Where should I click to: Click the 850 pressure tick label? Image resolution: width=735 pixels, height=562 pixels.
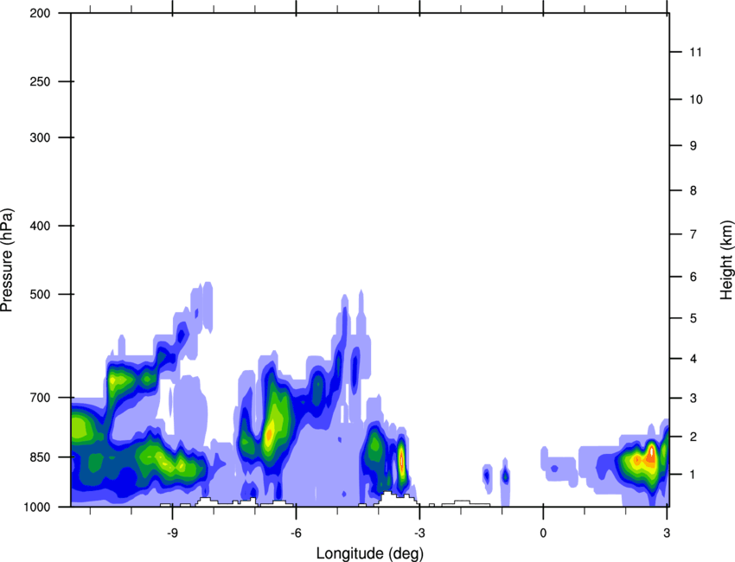40,457
